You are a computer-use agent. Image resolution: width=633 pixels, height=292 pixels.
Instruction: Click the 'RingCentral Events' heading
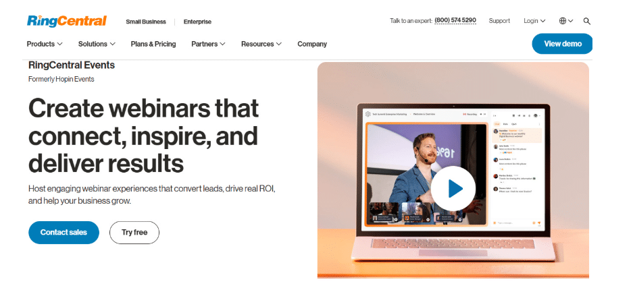72,65
